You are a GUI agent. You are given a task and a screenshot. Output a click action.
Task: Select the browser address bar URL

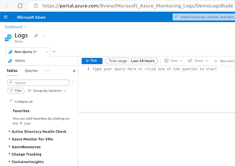(138, 6)
